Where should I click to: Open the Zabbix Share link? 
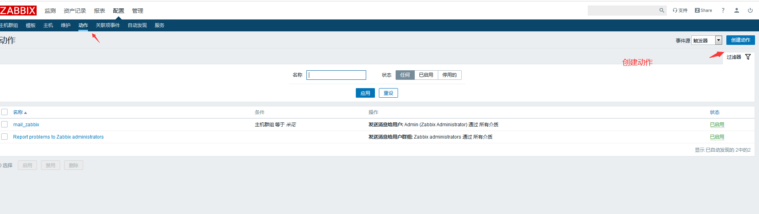(x=703, y=11)
